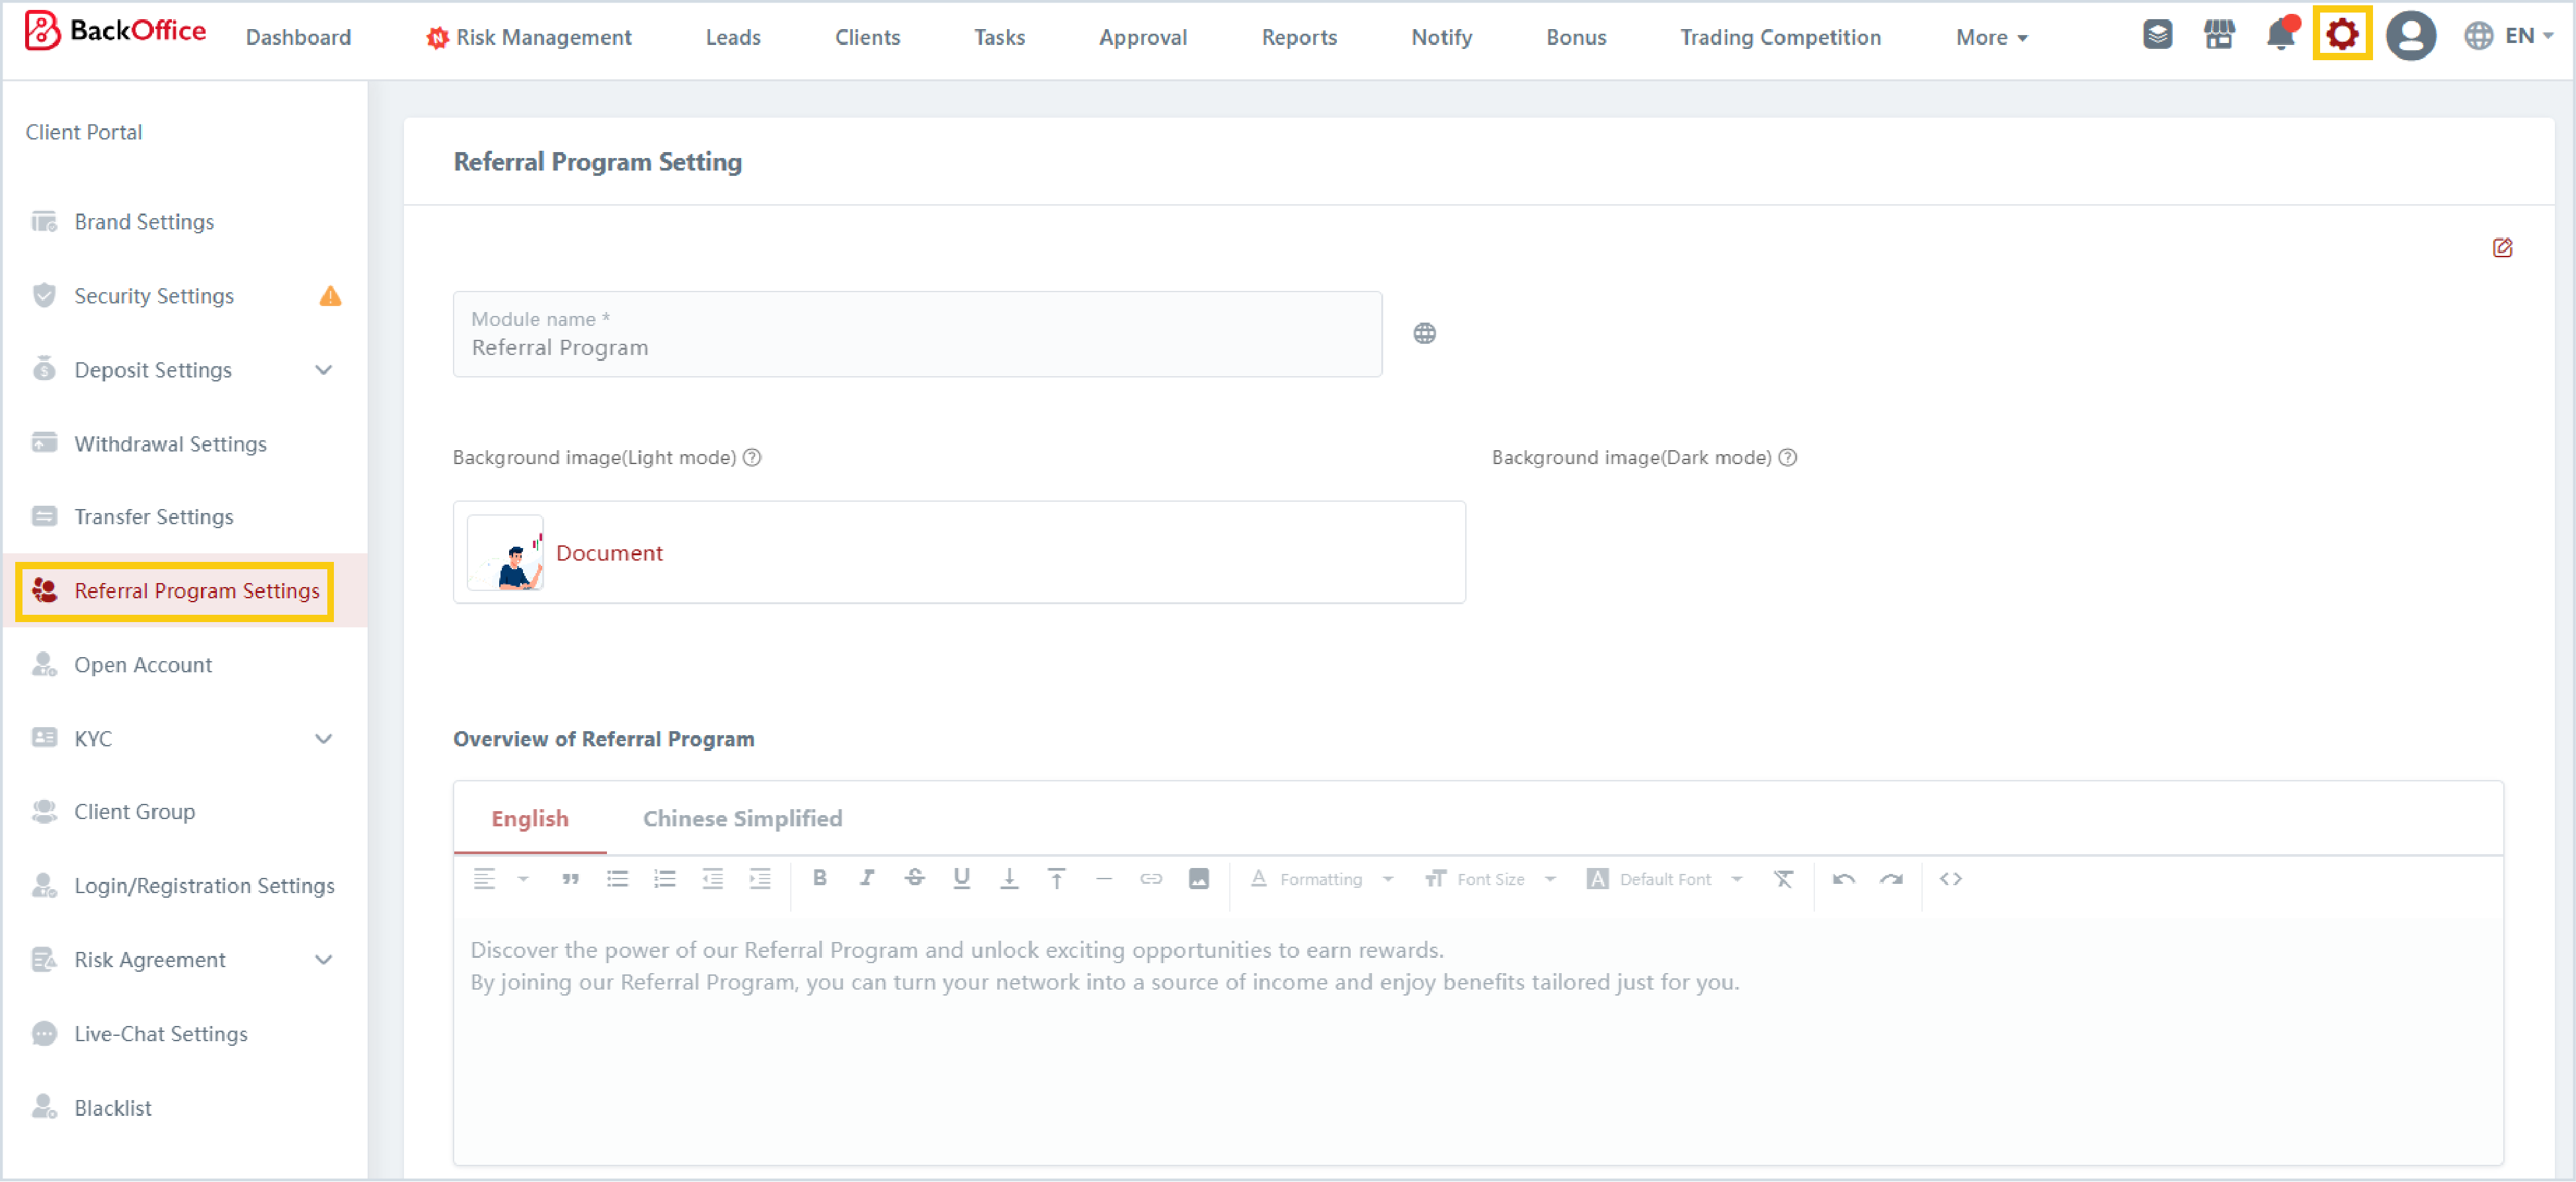2576x1182 pixels.
Task: Click the Document link for background image
Action: tap(609, 553)
